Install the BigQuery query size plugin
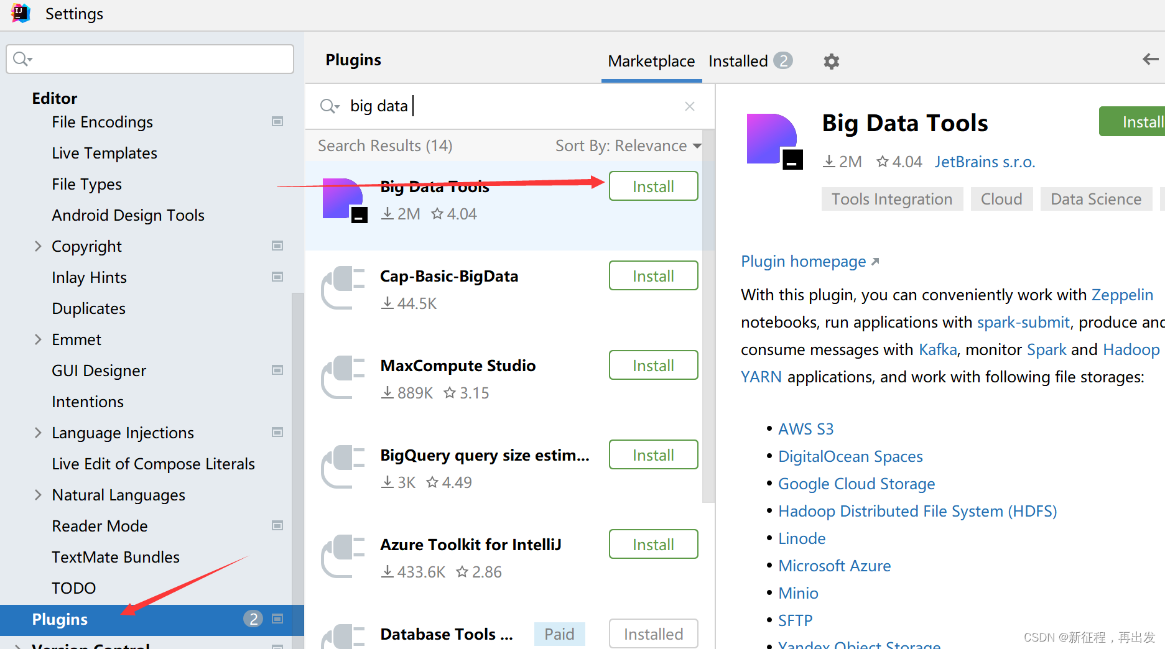 click(x=653, y=454)
